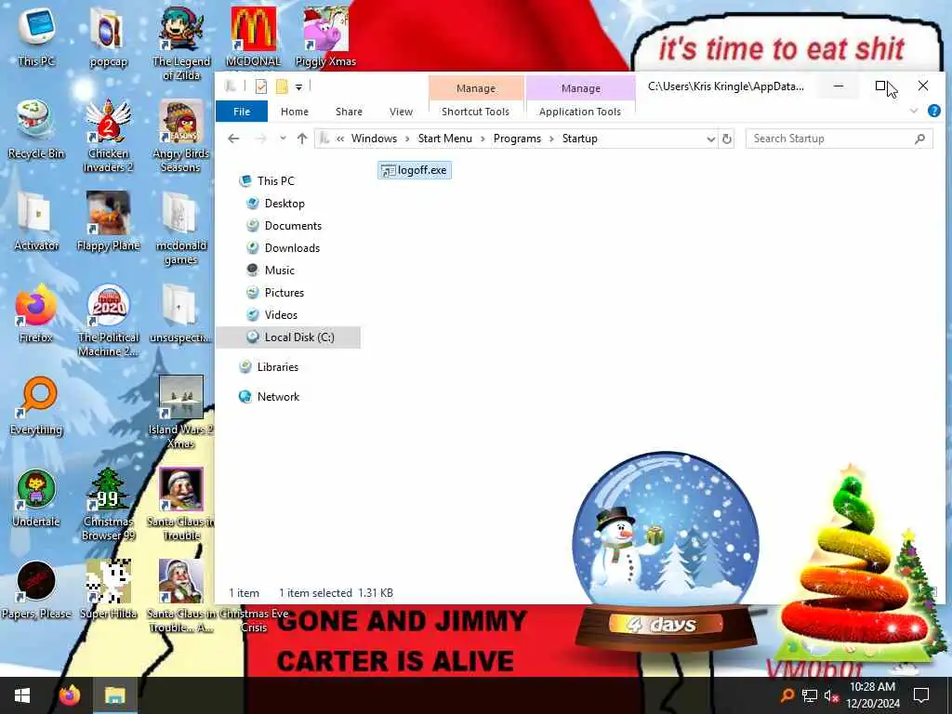Expand the ribbon with the chevron
The image size is (952, 714).
914,112
